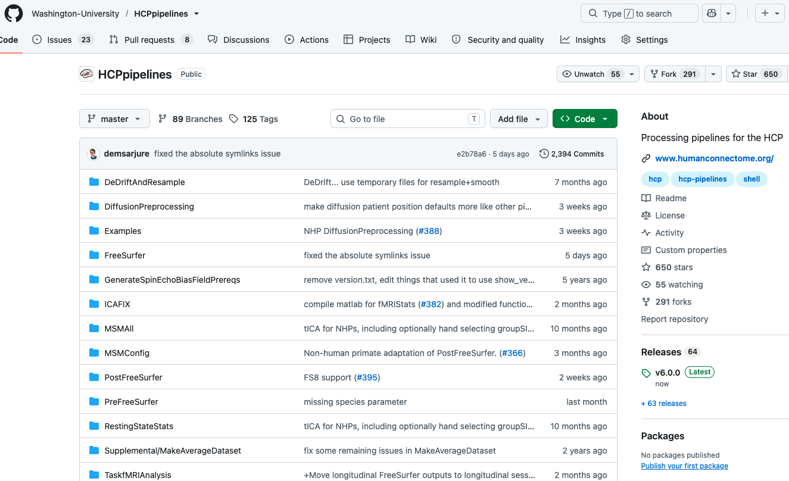This screenshot has width=789, height=481.
Task: View the 89 Branches link
Action: coord(190,119)
